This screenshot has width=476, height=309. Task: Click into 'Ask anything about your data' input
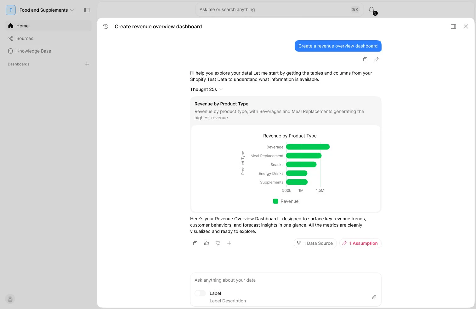coord(286,280)
